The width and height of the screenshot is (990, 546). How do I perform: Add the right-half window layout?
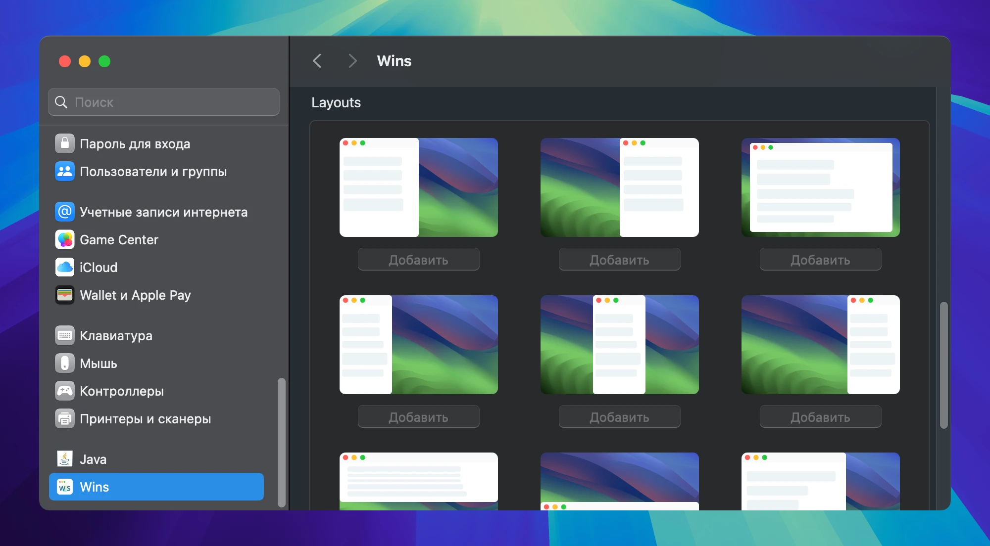pos(619,260)
